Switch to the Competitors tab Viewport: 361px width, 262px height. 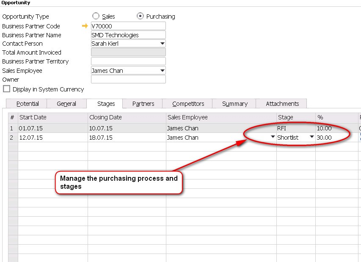(188, 104)
